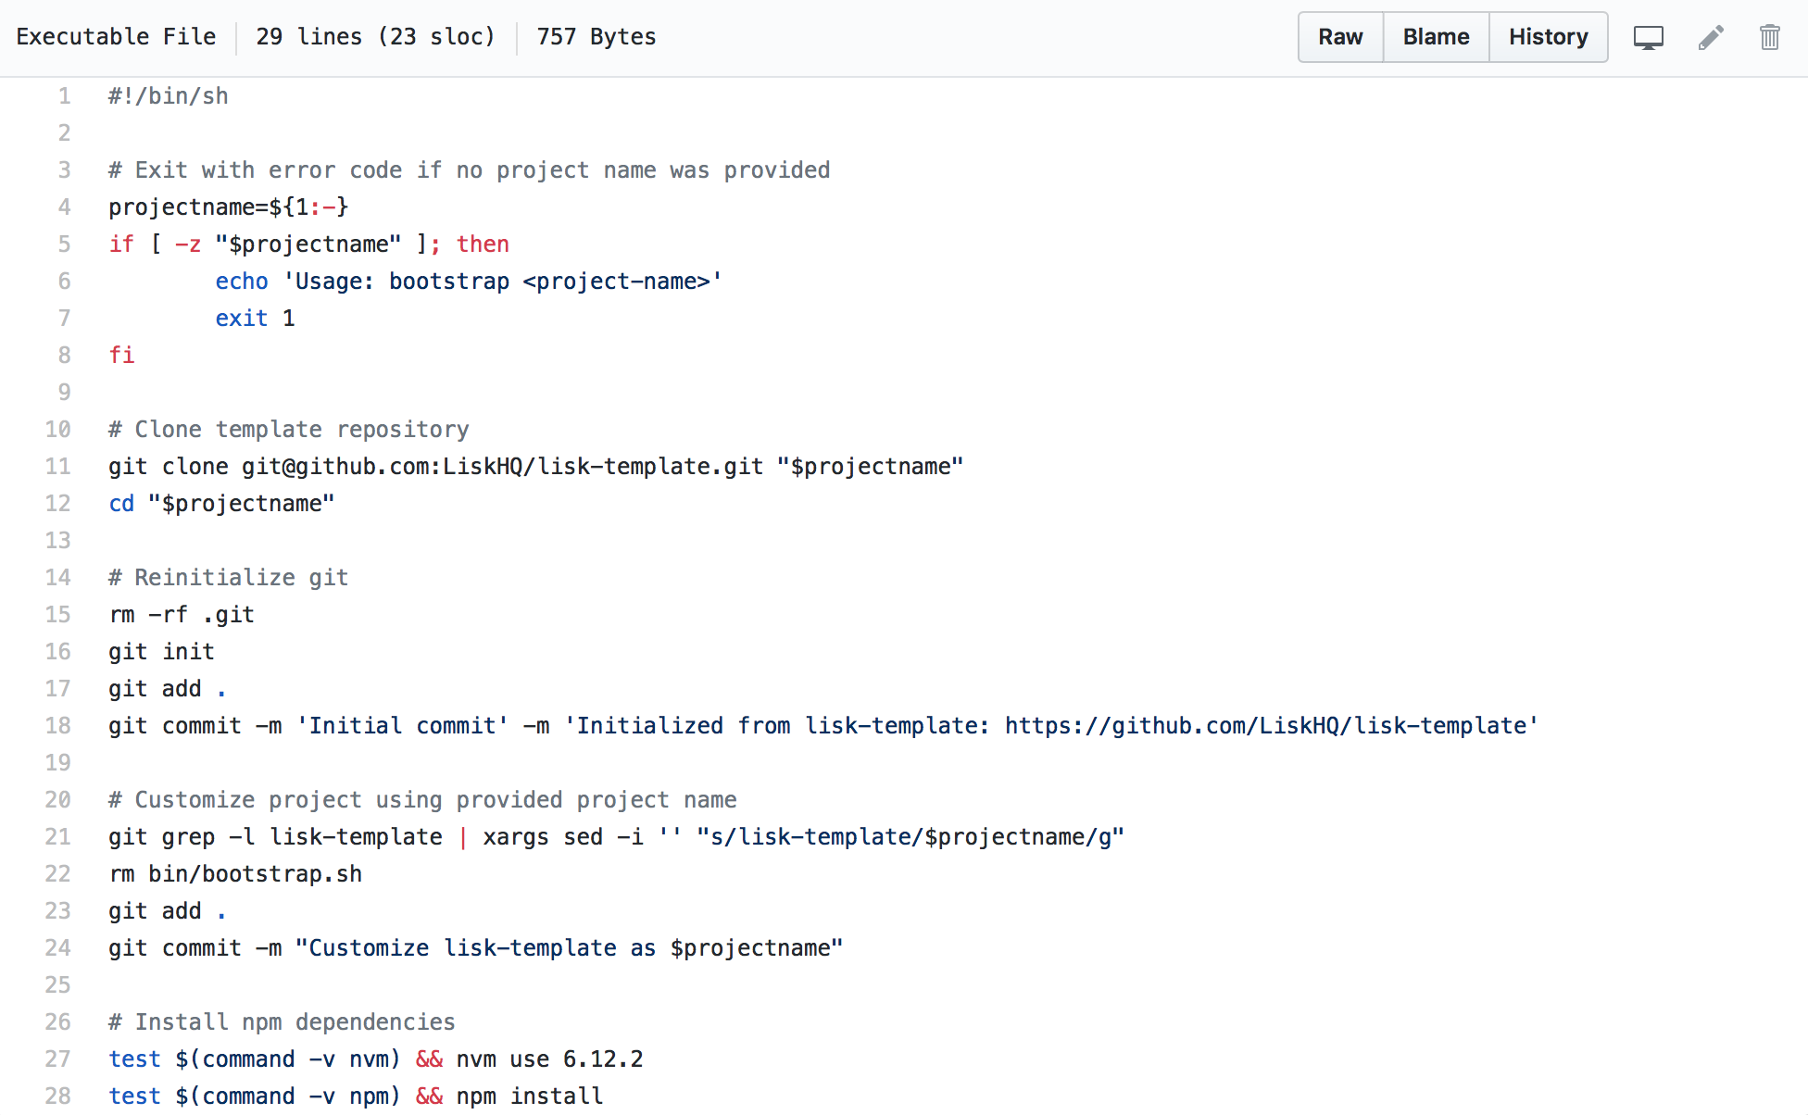
Task: Select line number 24
Action: [x=57, y=948]
